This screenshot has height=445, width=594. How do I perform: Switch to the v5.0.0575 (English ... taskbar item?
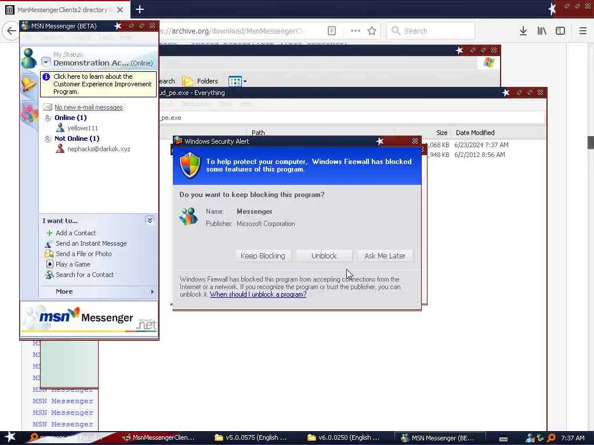click(251, 438)
